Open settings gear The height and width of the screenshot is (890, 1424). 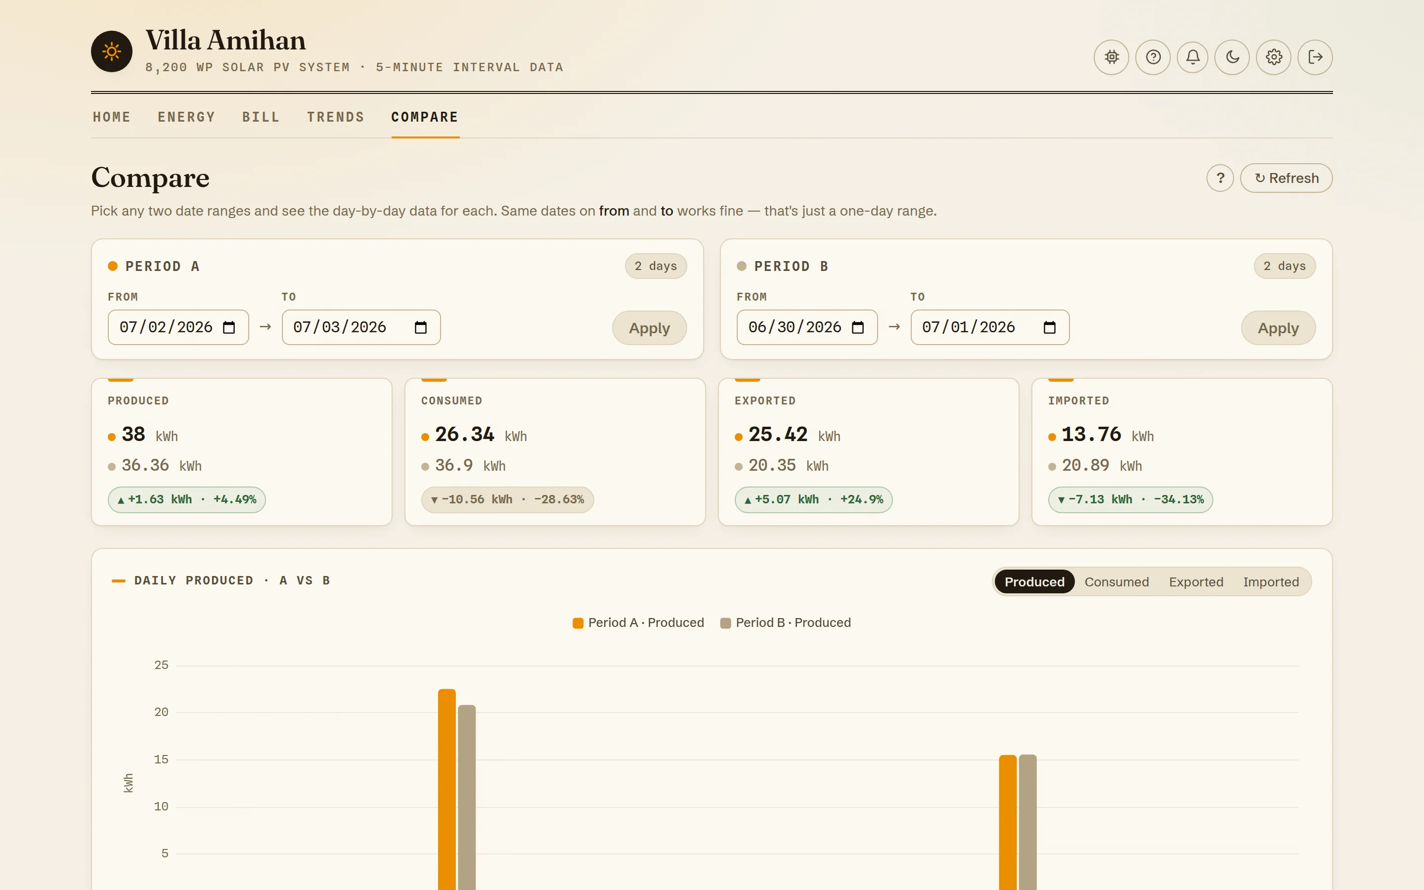[1273, 57]
